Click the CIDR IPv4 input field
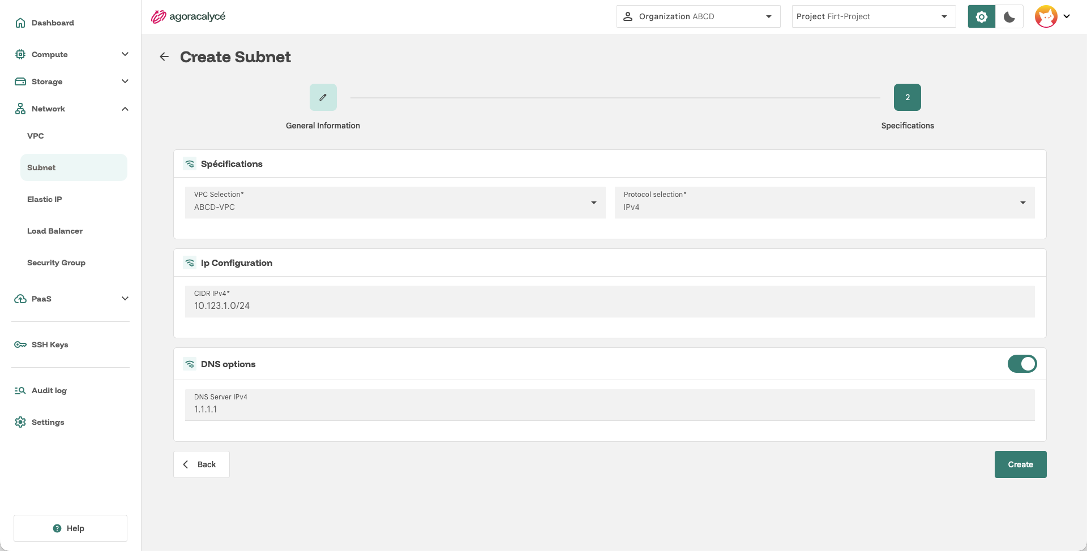The image size is (1087, 551). point(610,302)
